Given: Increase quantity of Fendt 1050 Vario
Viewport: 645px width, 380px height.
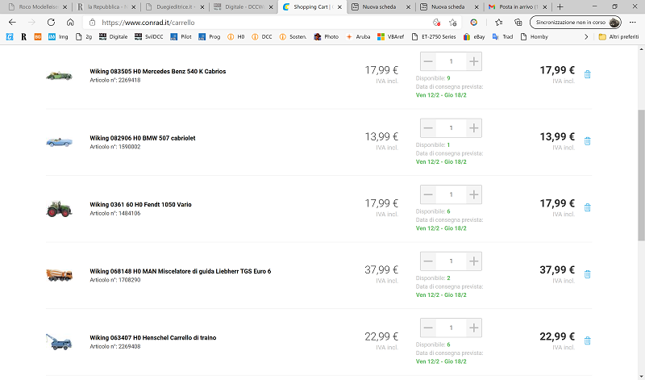Looking at the screenshot, I should point(474,194).
